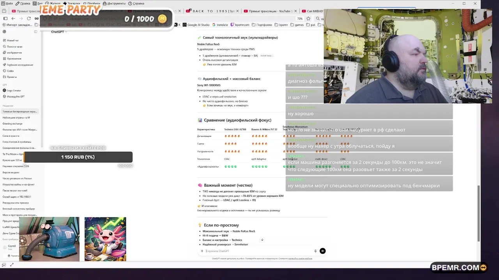Open chat 'Весёлый оксолотль трейдер'
Image resolution: width=499 pixels, height=280 pixels.
pyautogui.click(x=19, y=209)
